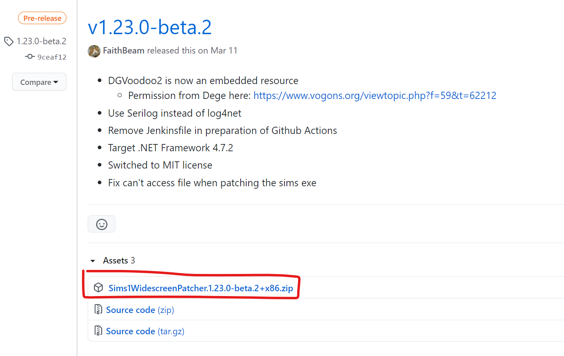Download Sims1WidescreenPatcher.1.23.0-beta.2+x86.zip

(201, 288)
